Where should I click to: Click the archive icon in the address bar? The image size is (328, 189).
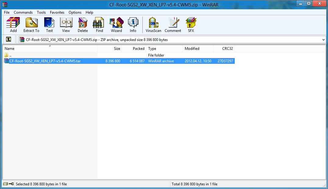[22, 40]
